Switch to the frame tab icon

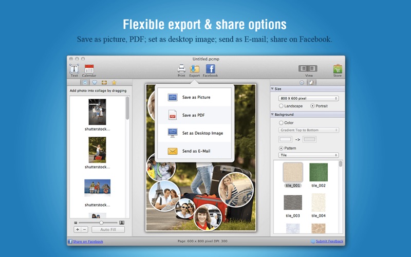[x=104, y=82]
